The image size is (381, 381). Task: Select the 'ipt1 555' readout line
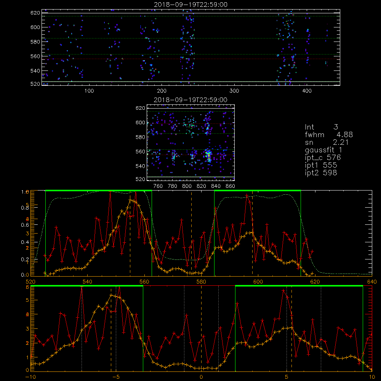pyautogui.click(x=321, y=165)
